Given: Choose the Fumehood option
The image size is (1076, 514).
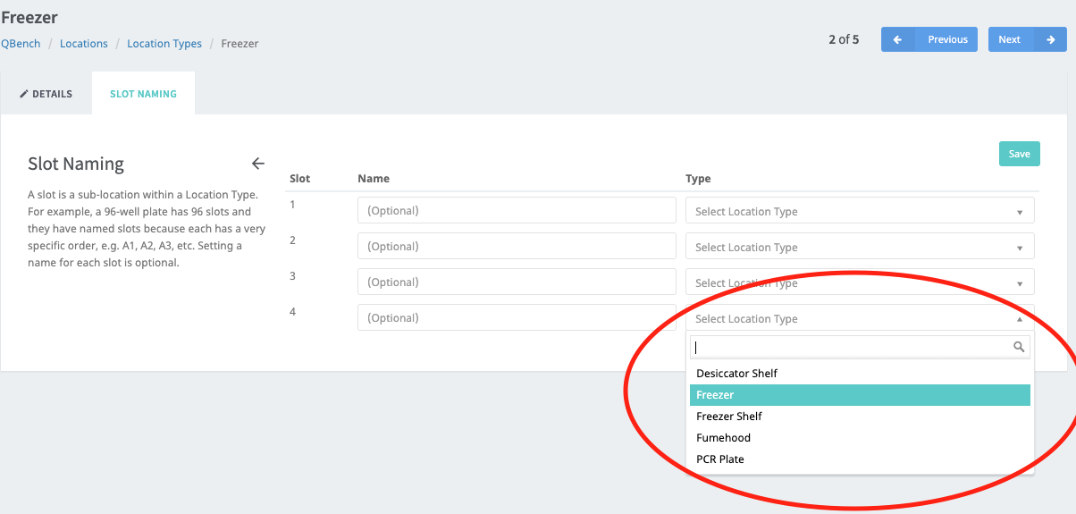Looking at the screenshot, I should 860,438.
